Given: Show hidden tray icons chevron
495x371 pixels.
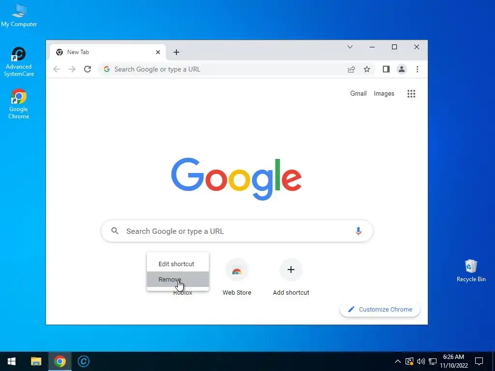Looking at the screenshot, I should [398, 361].
